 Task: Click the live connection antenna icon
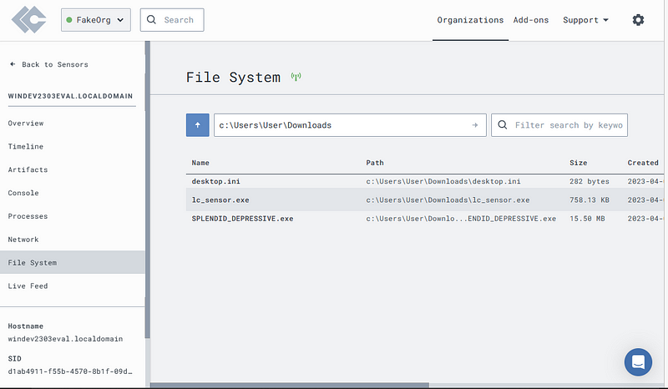(x=296, y=77)
